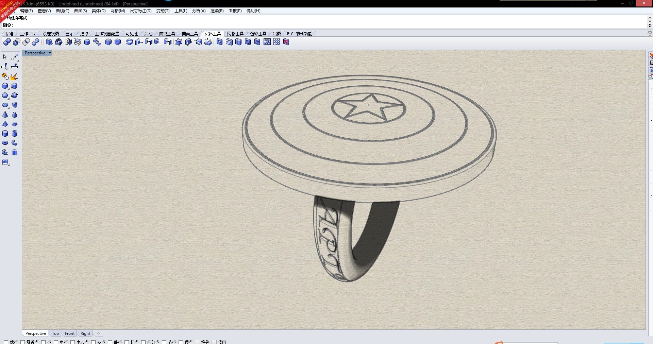Select the Sphere solid tool

point(5,96)
